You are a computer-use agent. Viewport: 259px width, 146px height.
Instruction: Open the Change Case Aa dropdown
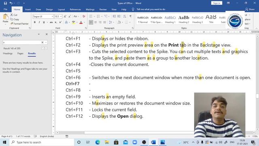click(x=76, y=16)
